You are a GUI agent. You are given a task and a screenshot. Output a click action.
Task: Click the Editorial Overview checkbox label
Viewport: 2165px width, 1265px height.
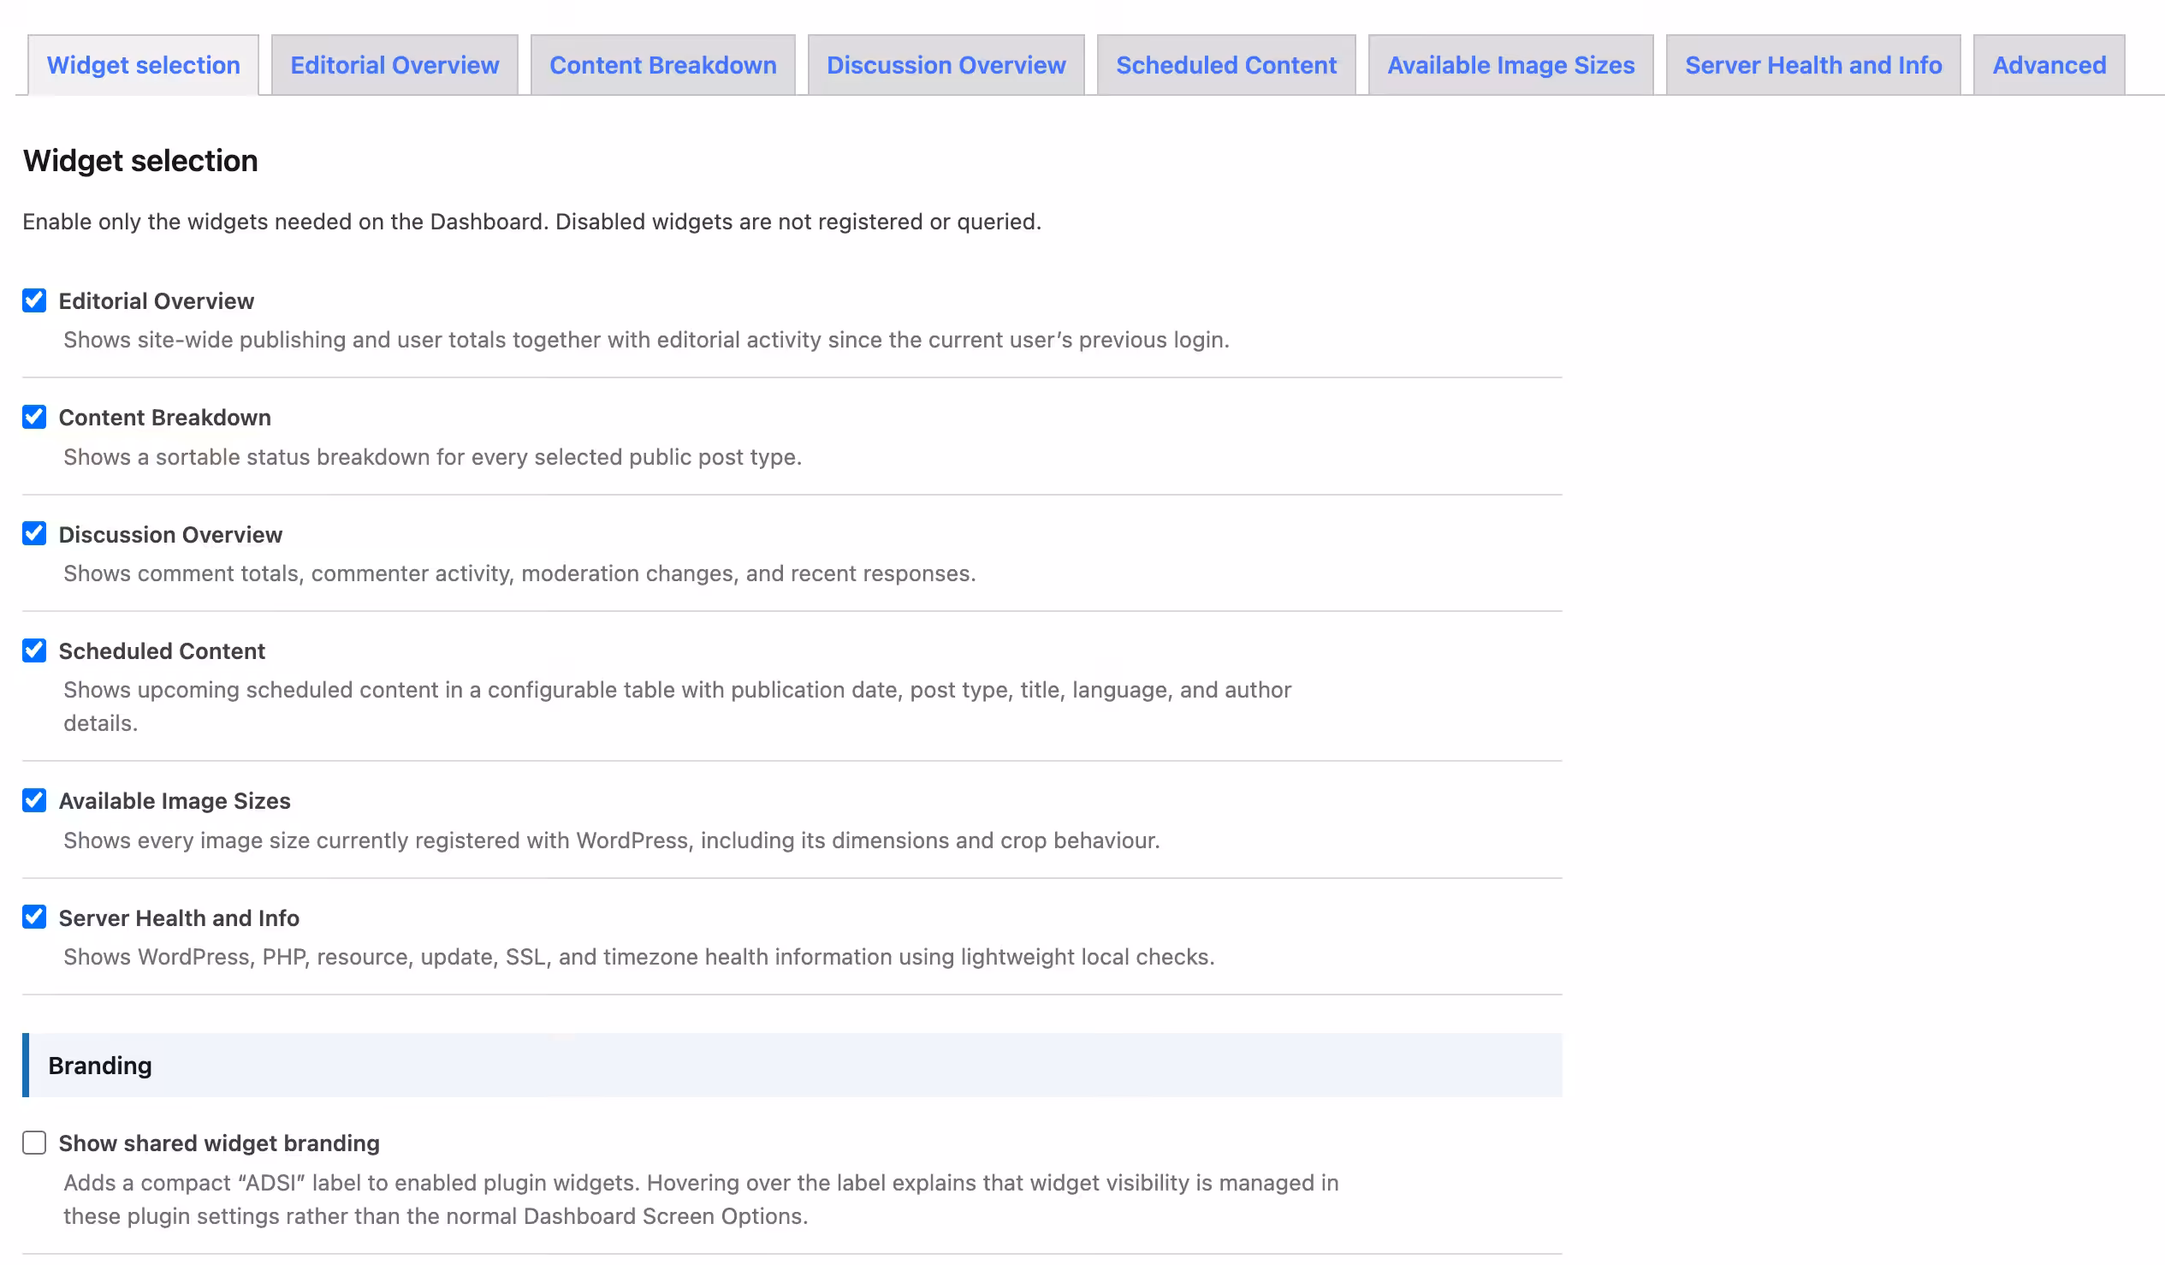157,300
